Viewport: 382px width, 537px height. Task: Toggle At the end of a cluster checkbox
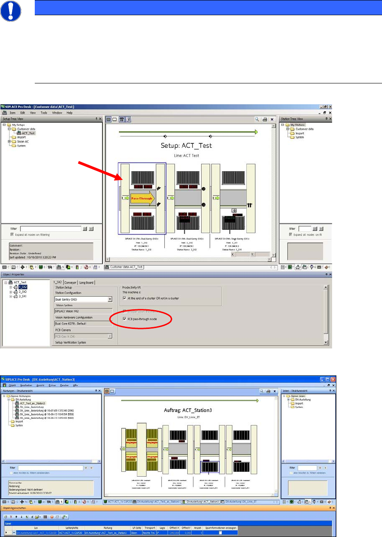124,299
